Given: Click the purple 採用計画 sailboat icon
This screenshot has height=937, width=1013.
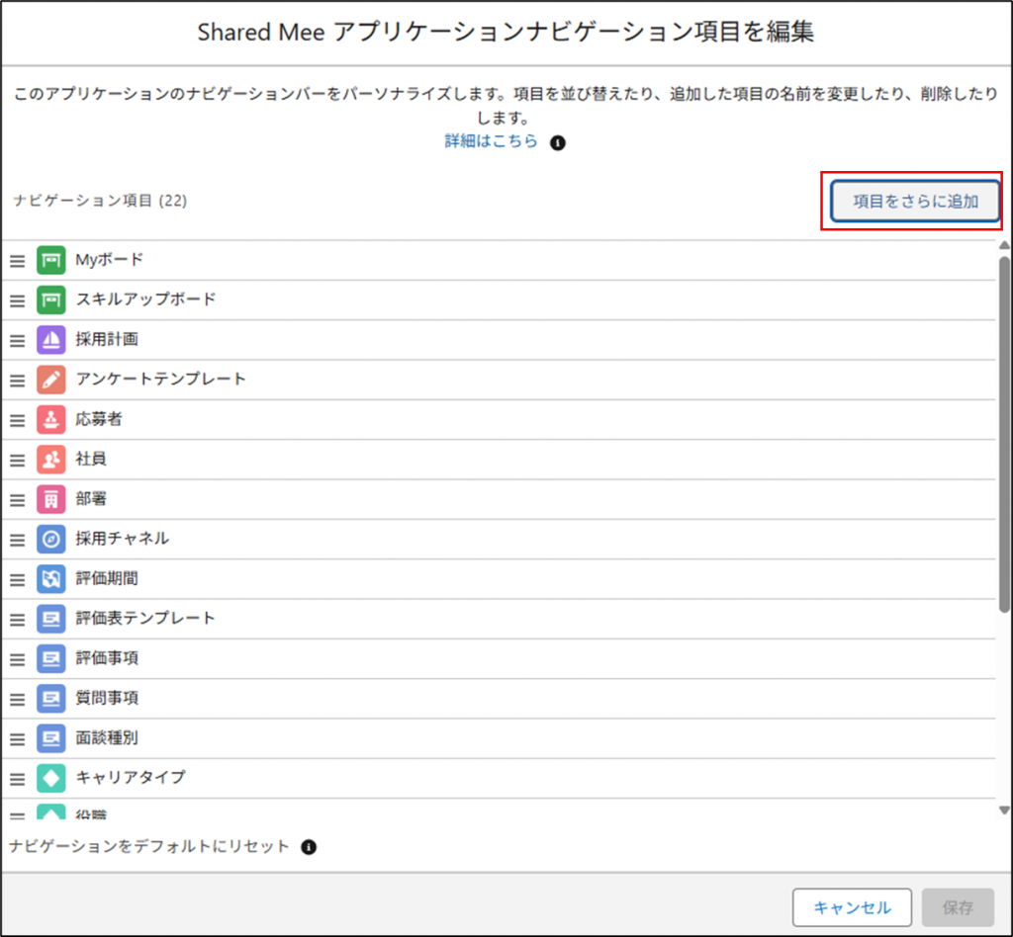Looking at the screenshot, I should click(x=50, y=340).
